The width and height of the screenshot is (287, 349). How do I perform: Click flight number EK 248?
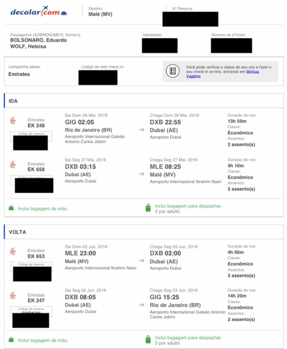click(36, 125)
